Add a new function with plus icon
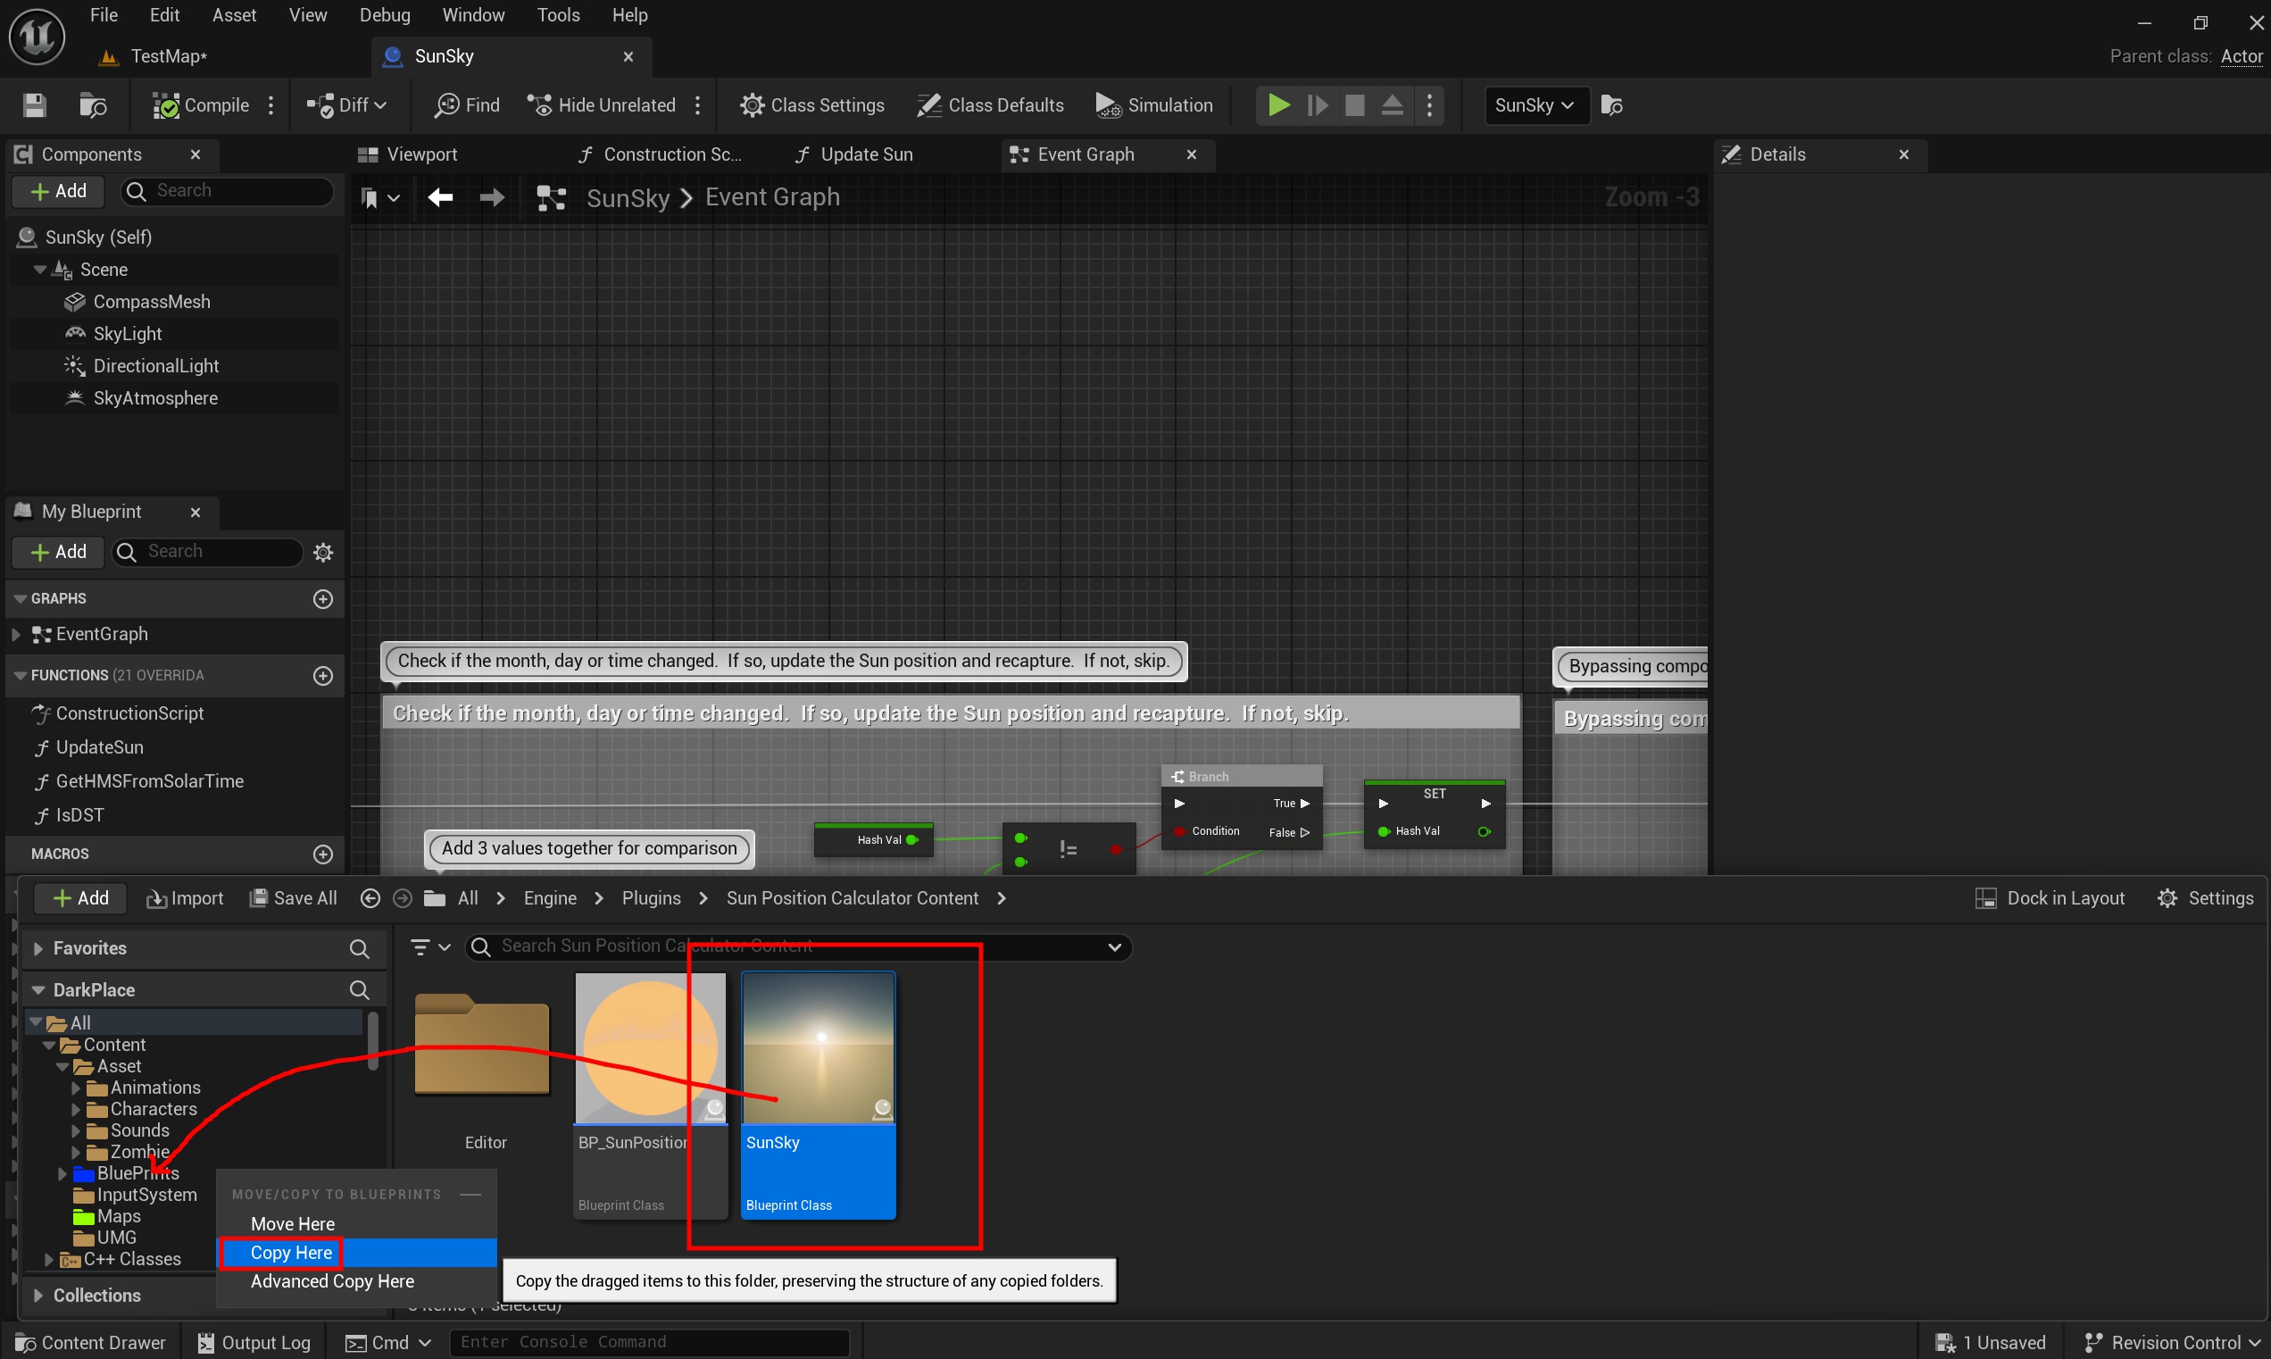The image size is (2271, 1359). [x=323, y=676]
